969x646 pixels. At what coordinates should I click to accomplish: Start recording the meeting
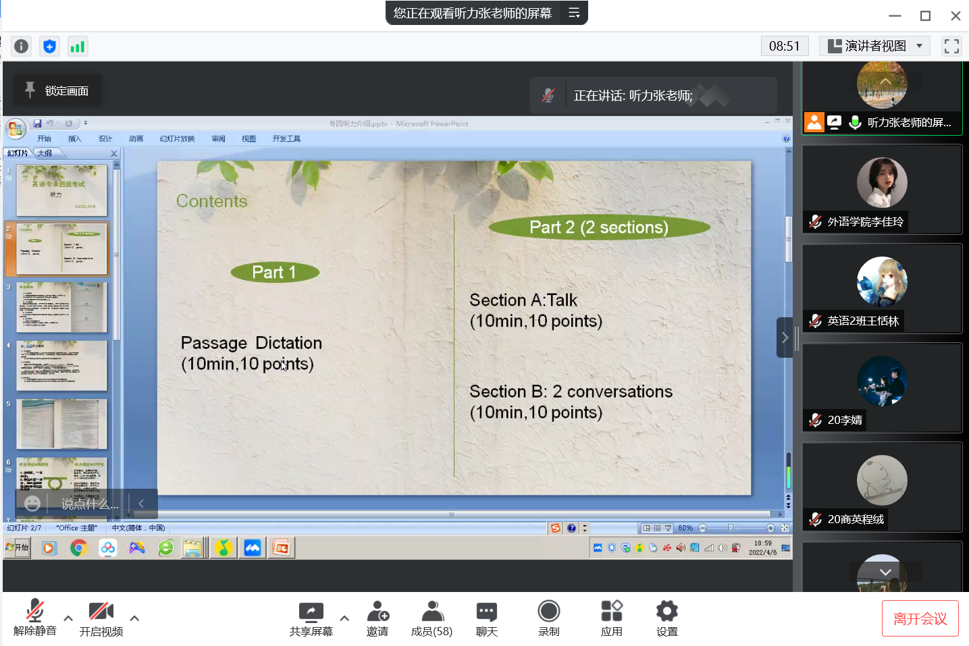[548, 618]
